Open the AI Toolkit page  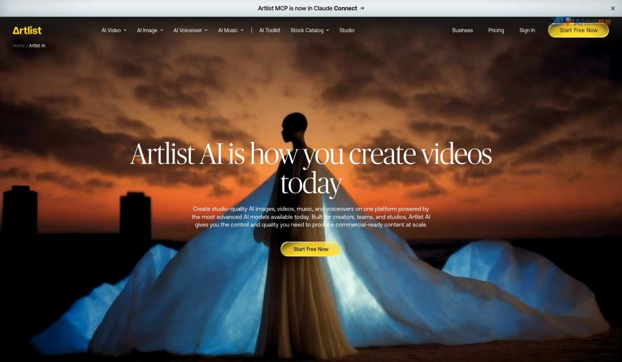(x=270, y=31)
